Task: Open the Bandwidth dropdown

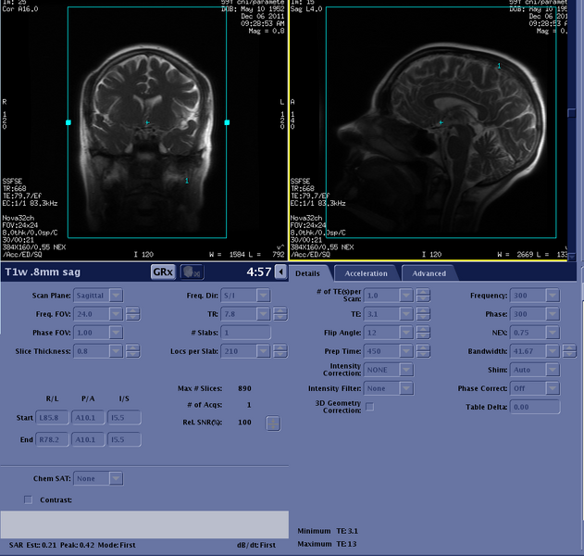Action: tap(553, 351)
